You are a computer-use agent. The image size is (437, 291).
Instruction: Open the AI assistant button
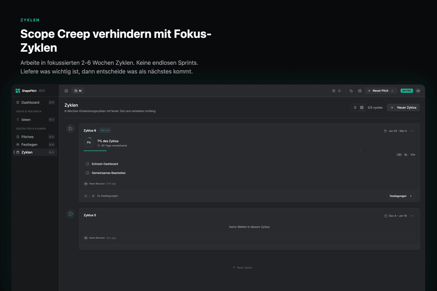pos(78,91)
